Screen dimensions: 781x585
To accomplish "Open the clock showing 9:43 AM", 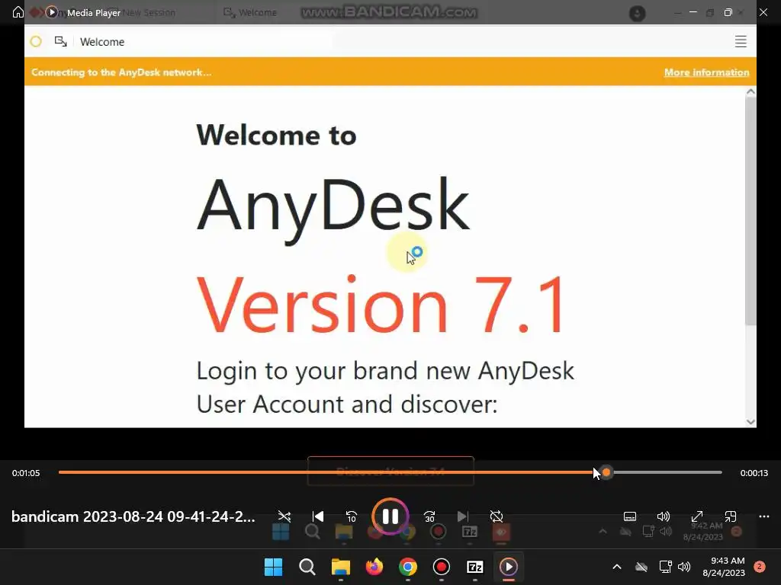I will point(724,567).
